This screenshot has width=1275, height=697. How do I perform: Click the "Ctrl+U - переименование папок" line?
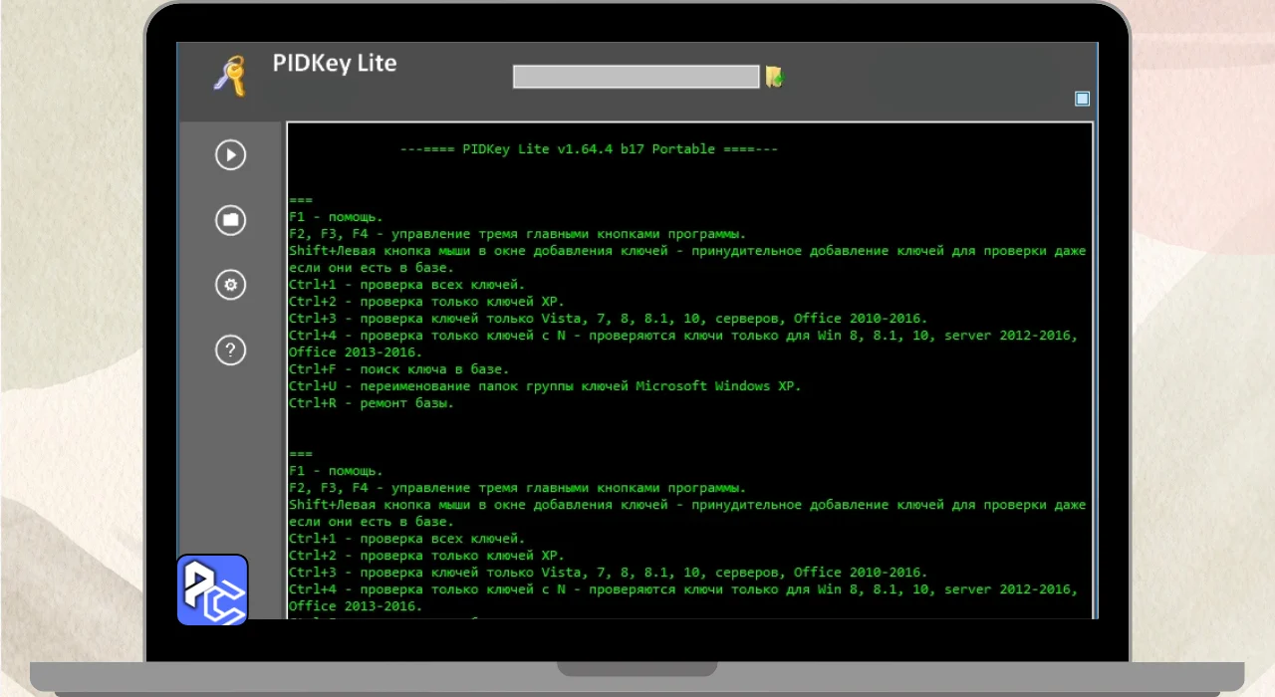[x=545, y=386]
